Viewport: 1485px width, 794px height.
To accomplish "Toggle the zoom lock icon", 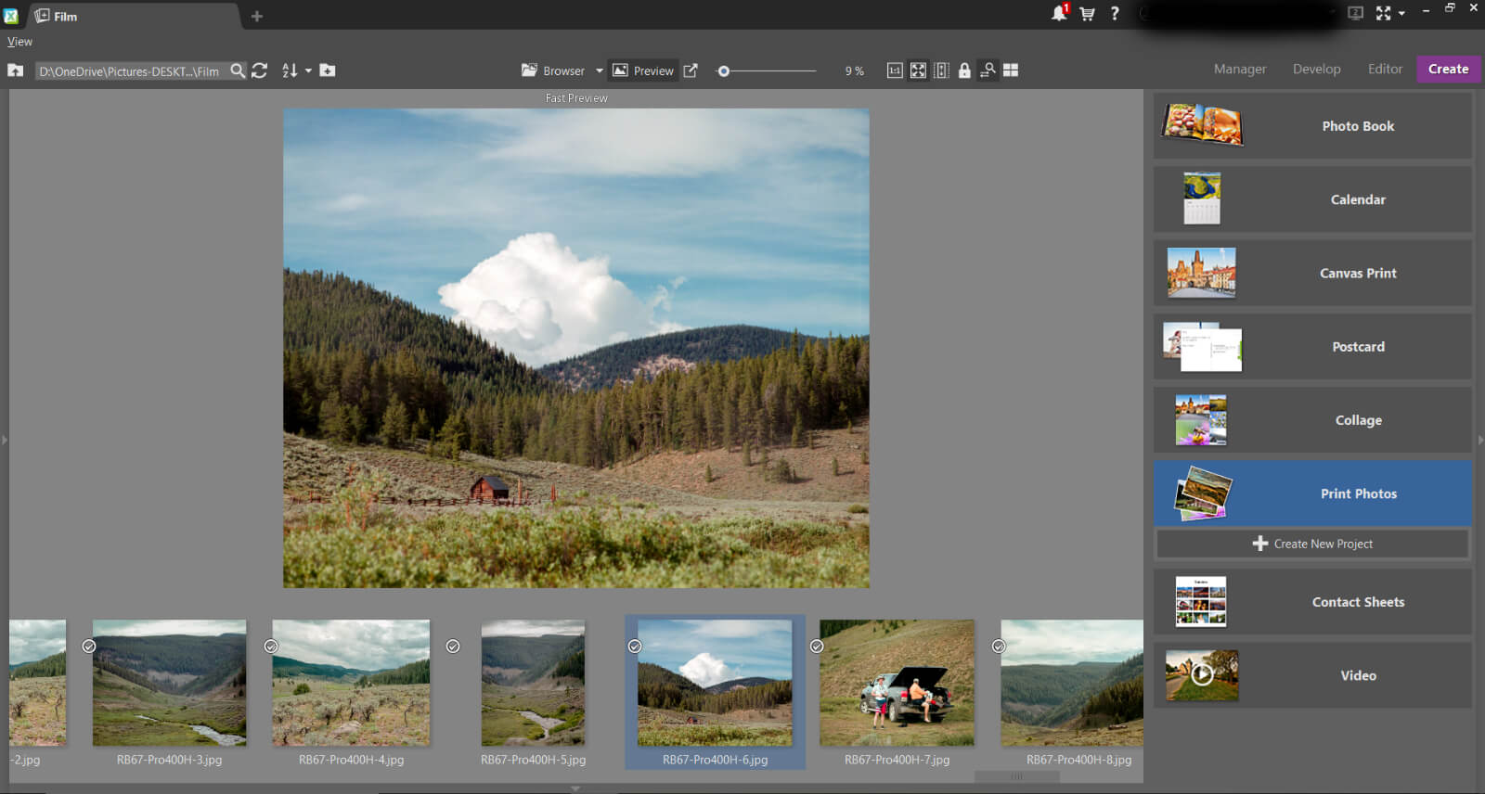I will [x=964, y=70].
